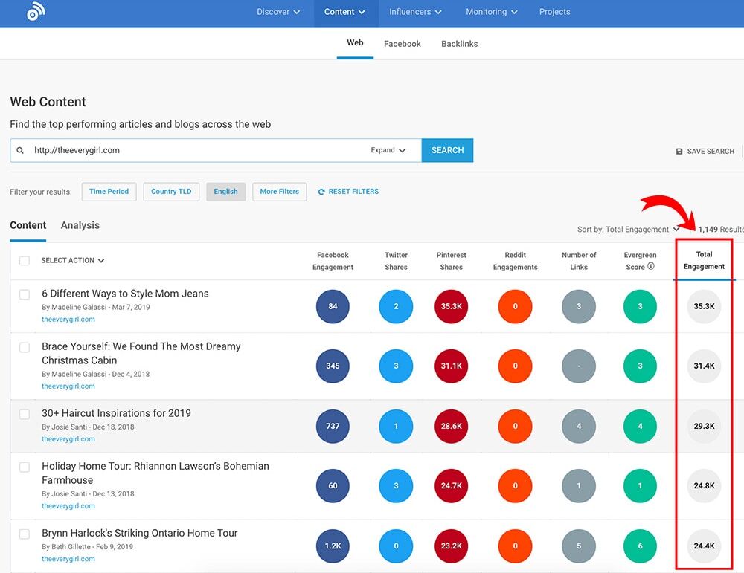Click the Reset Filters refresh icon
Image resolution: width=744 pixels, height=573 pixels.
pos(321,192)
